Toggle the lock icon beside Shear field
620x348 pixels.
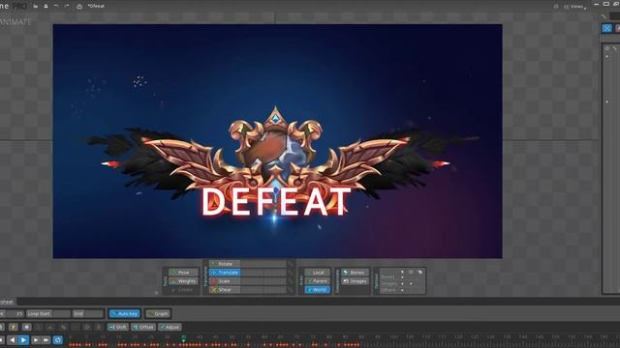[x=291, y=290]
